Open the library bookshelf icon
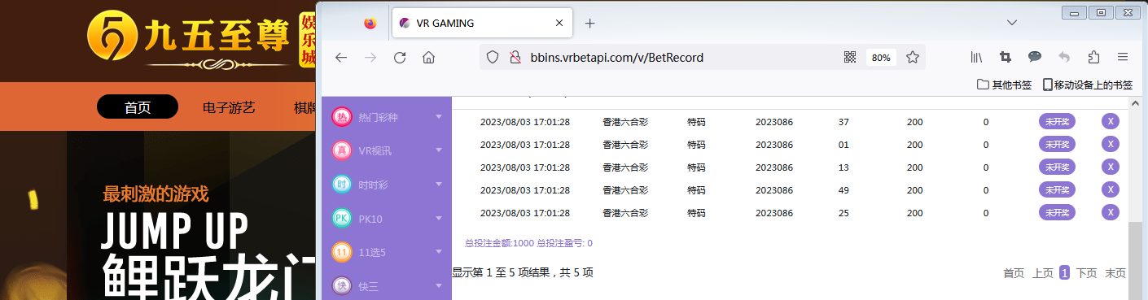This screenshot has height=300, width=1148. [x=976, y=58]
